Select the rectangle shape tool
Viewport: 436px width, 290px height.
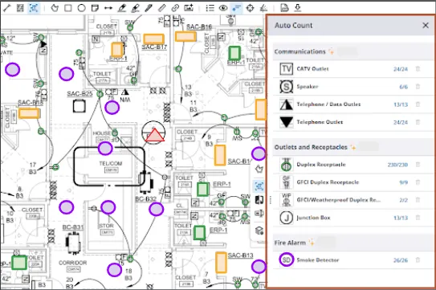click(68, 8)
